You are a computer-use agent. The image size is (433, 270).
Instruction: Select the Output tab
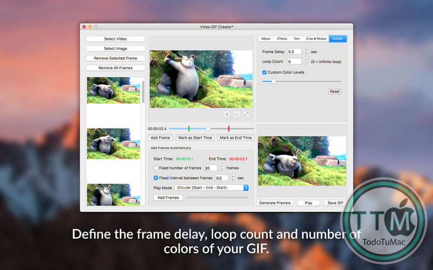click(338, 38)
